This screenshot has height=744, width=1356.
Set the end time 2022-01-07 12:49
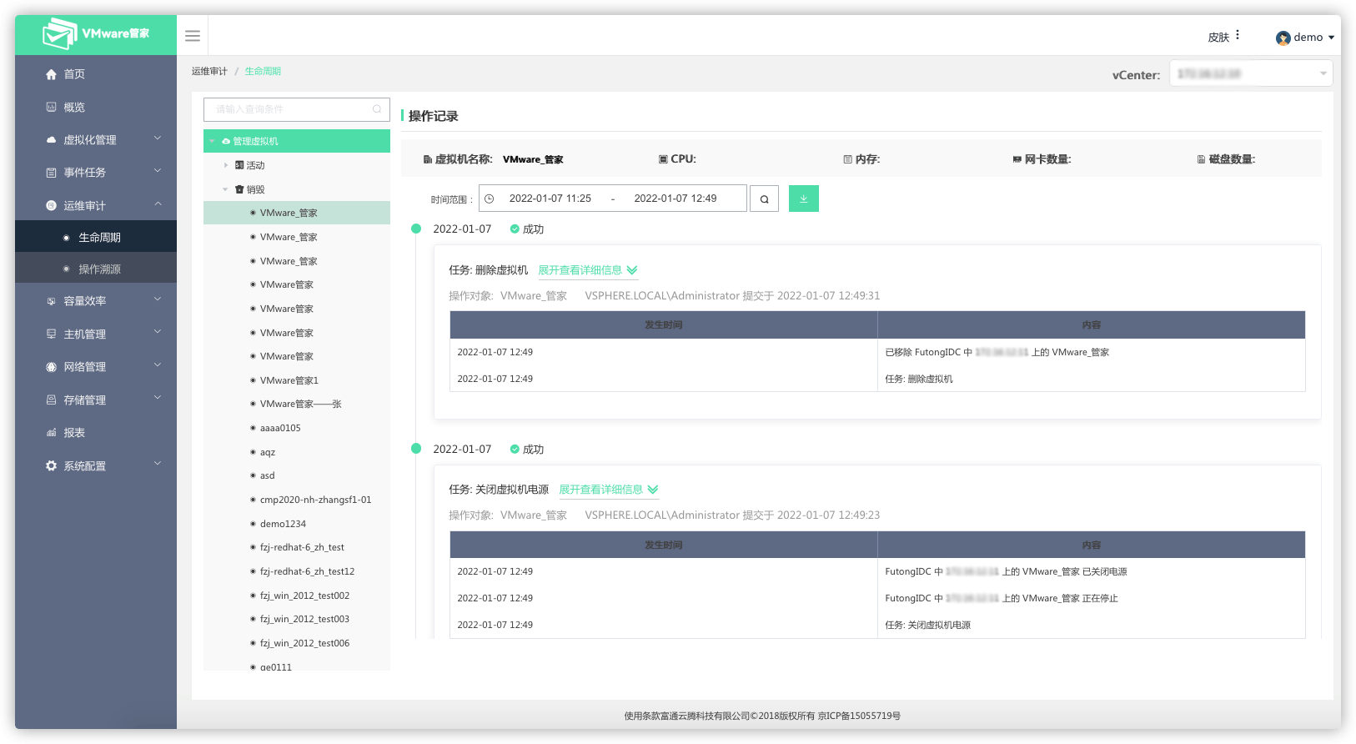[x=675, y=199]
